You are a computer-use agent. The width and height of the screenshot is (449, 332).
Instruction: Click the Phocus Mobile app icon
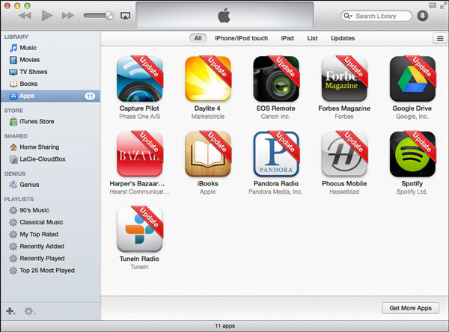click(x=344, y=154)
